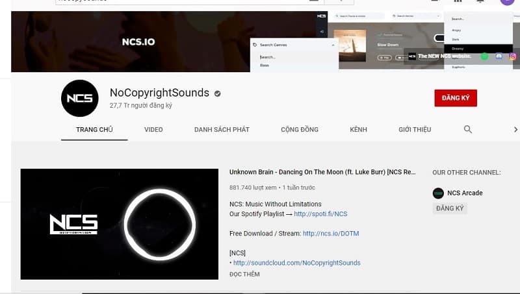The width and height of the screenshot is (520, 294).
Task: Open the soundcloud.com/NoCopyrightSounds link
Action: pos(297,263)
